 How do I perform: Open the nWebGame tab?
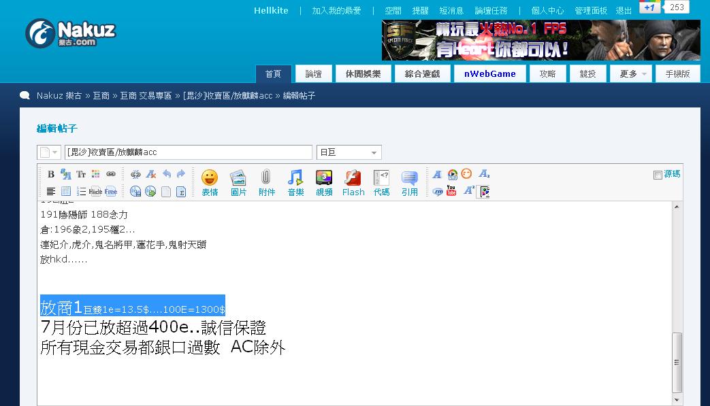coord(489,74)
